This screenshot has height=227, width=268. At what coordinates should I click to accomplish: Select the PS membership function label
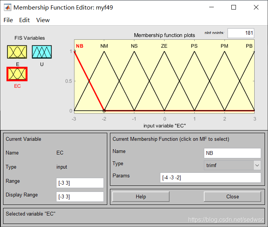(194, 46)
